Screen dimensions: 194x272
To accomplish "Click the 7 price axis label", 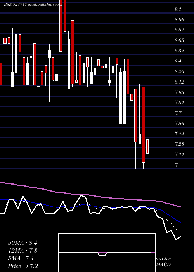I will point(176,165).
